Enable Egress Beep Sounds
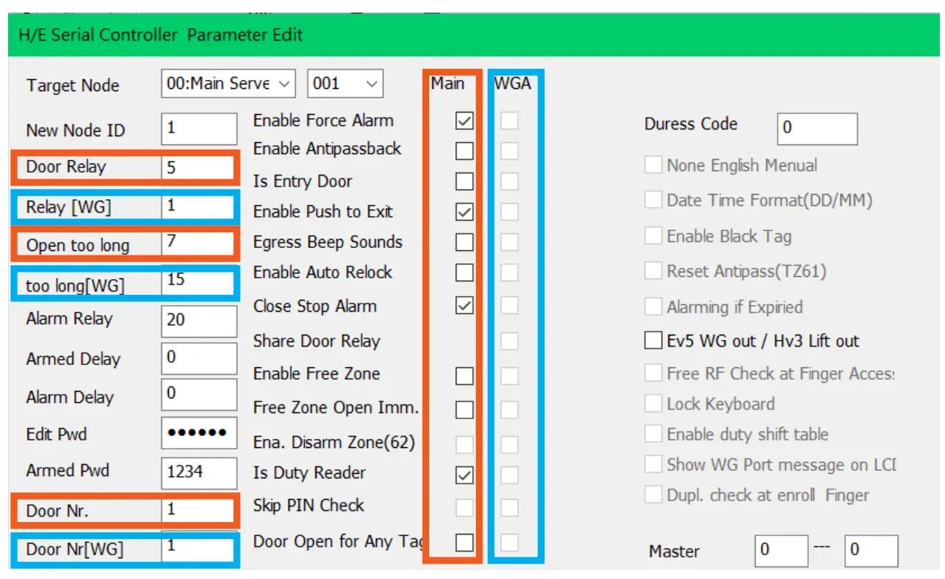Image resolution: width=945 pixels, height=579 pixels. coord(463,242)
